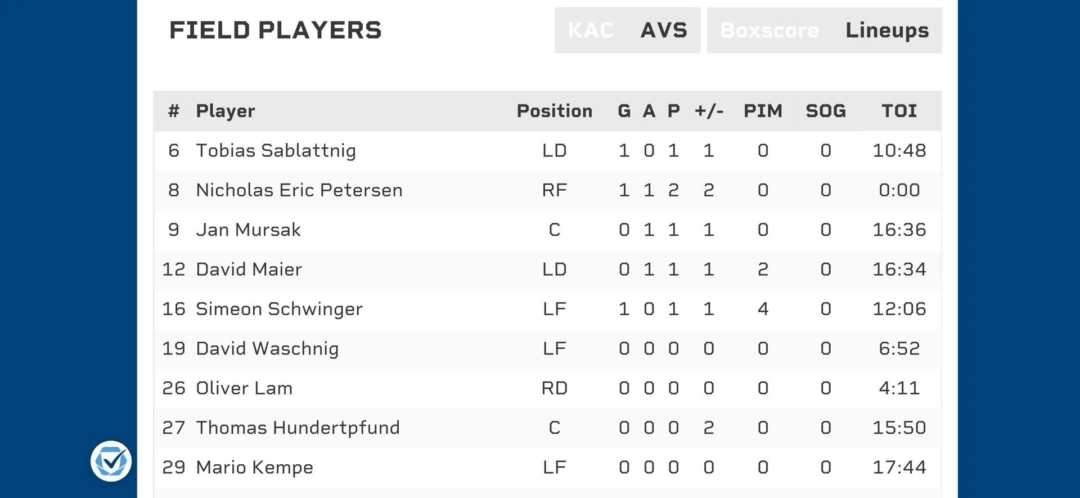Screen dimensions: 1080x498
Task: Sort by plus/minus column header
Action: (x=709, y=111)
